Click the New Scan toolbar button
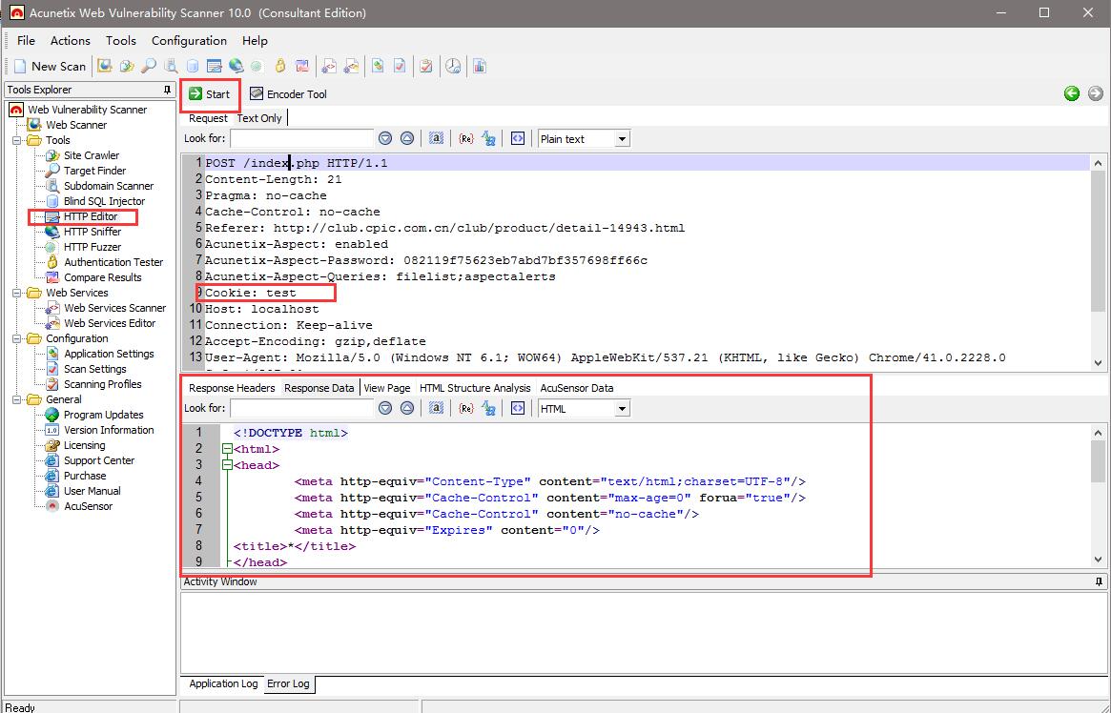 51,66
